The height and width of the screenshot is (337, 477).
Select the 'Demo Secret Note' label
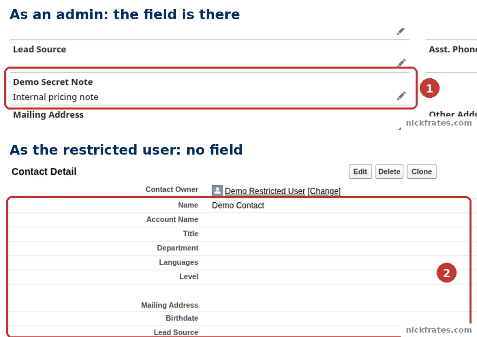point(53,82)
